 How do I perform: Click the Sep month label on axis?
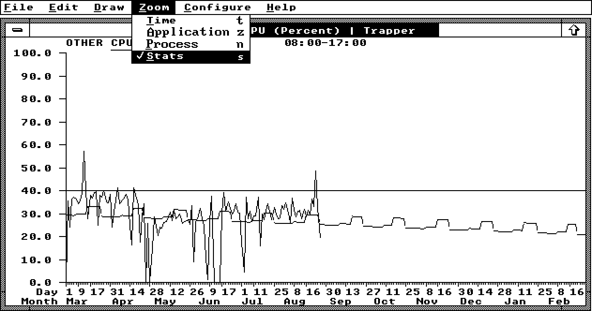340,302
